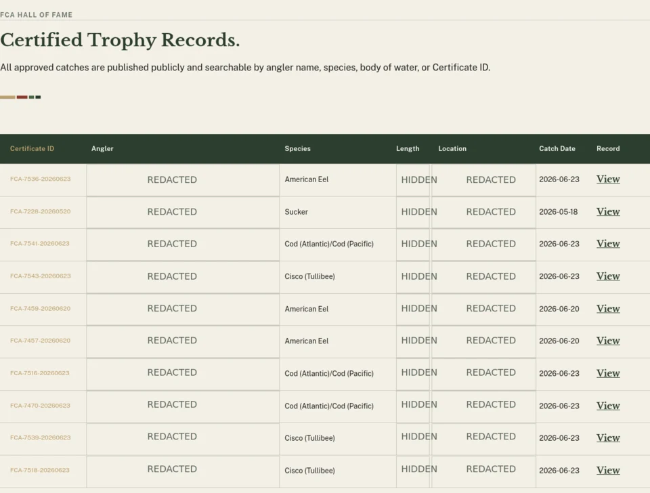Click American Eel species in FCA-7536 row
The height and width of the screenshot is (493, 650).
306,179
